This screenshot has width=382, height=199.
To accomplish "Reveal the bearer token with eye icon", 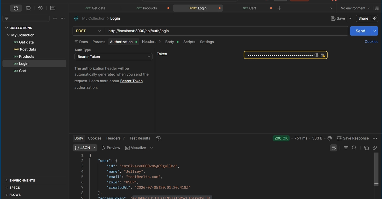I will 317,55.
